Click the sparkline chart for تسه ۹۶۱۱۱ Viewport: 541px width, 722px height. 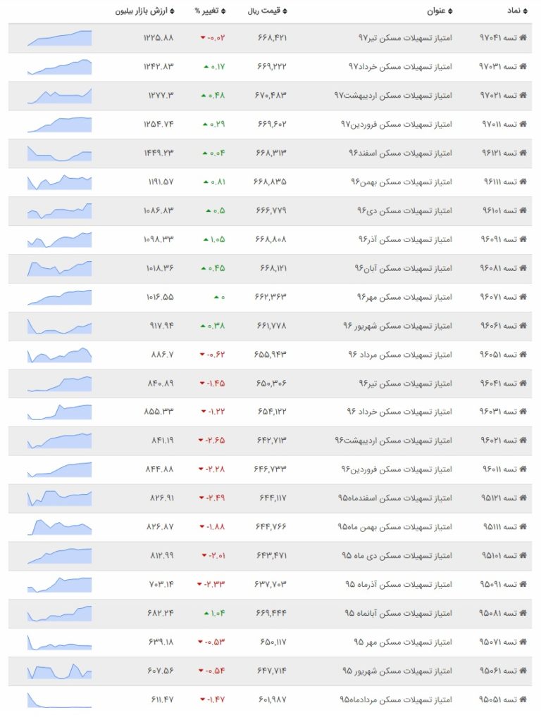point(59,182)
